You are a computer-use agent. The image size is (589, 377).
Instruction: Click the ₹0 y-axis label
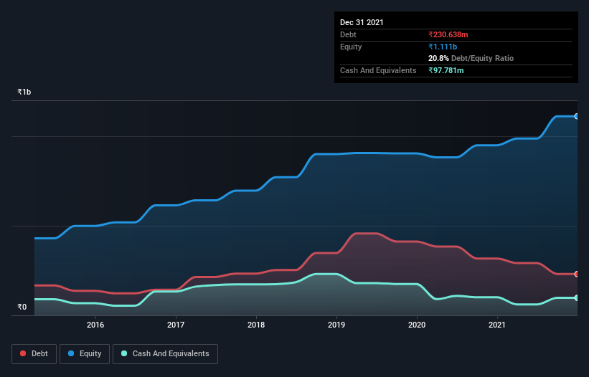tap(22, 307)
